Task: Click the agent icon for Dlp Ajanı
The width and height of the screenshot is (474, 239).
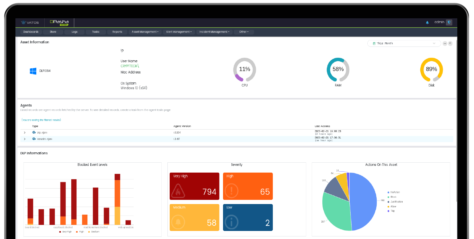Action: (34, 132)
